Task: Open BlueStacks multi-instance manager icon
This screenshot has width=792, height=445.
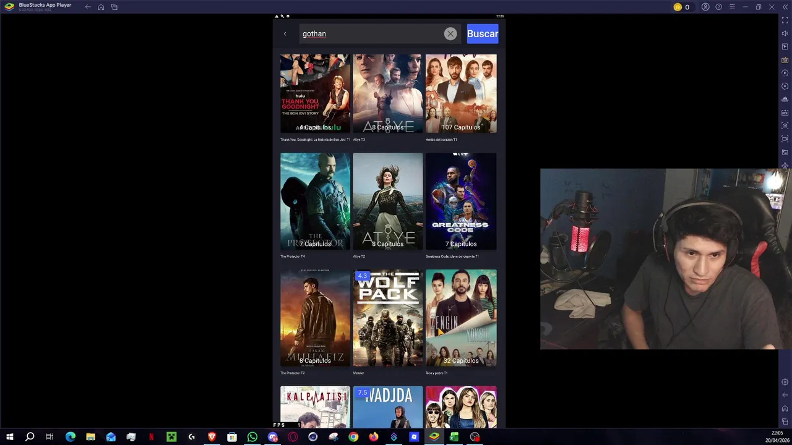Action: click(x=785, y=100)
